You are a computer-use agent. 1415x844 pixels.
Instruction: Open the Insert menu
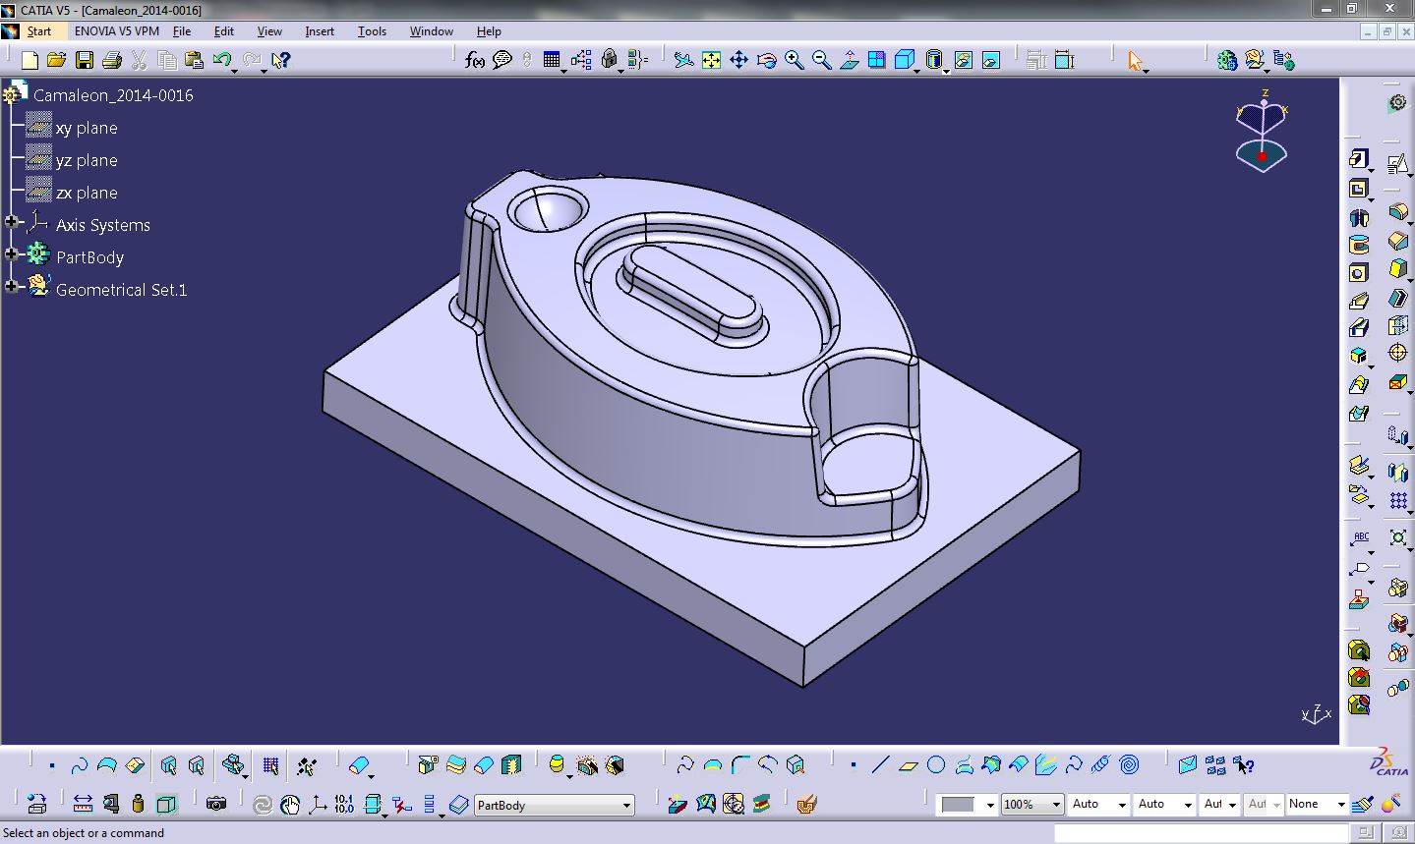pos(320,31)
